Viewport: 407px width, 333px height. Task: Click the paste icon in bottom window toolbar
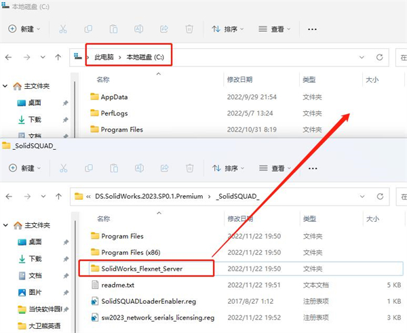click(x=113, y=168)
